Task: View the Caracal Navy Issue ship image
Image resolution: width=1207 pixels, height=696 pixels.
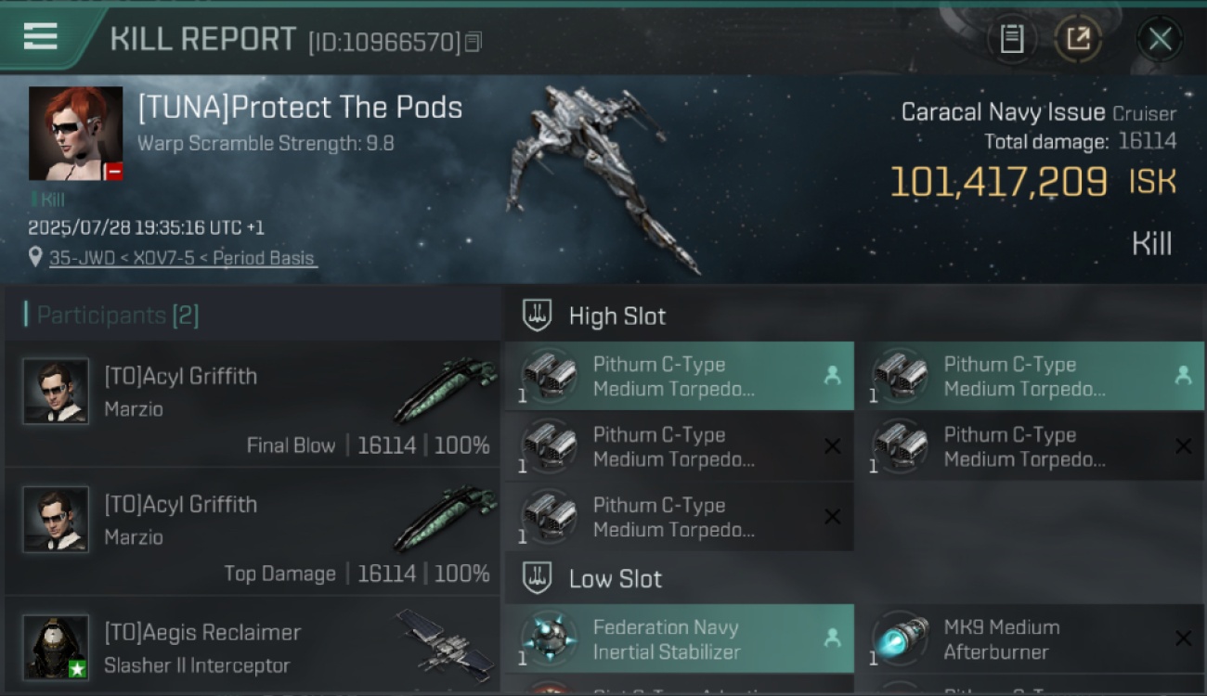Action: (x=603, y=176)
